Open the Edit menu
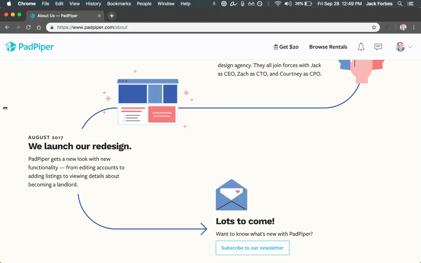 (x=59, y=4)
